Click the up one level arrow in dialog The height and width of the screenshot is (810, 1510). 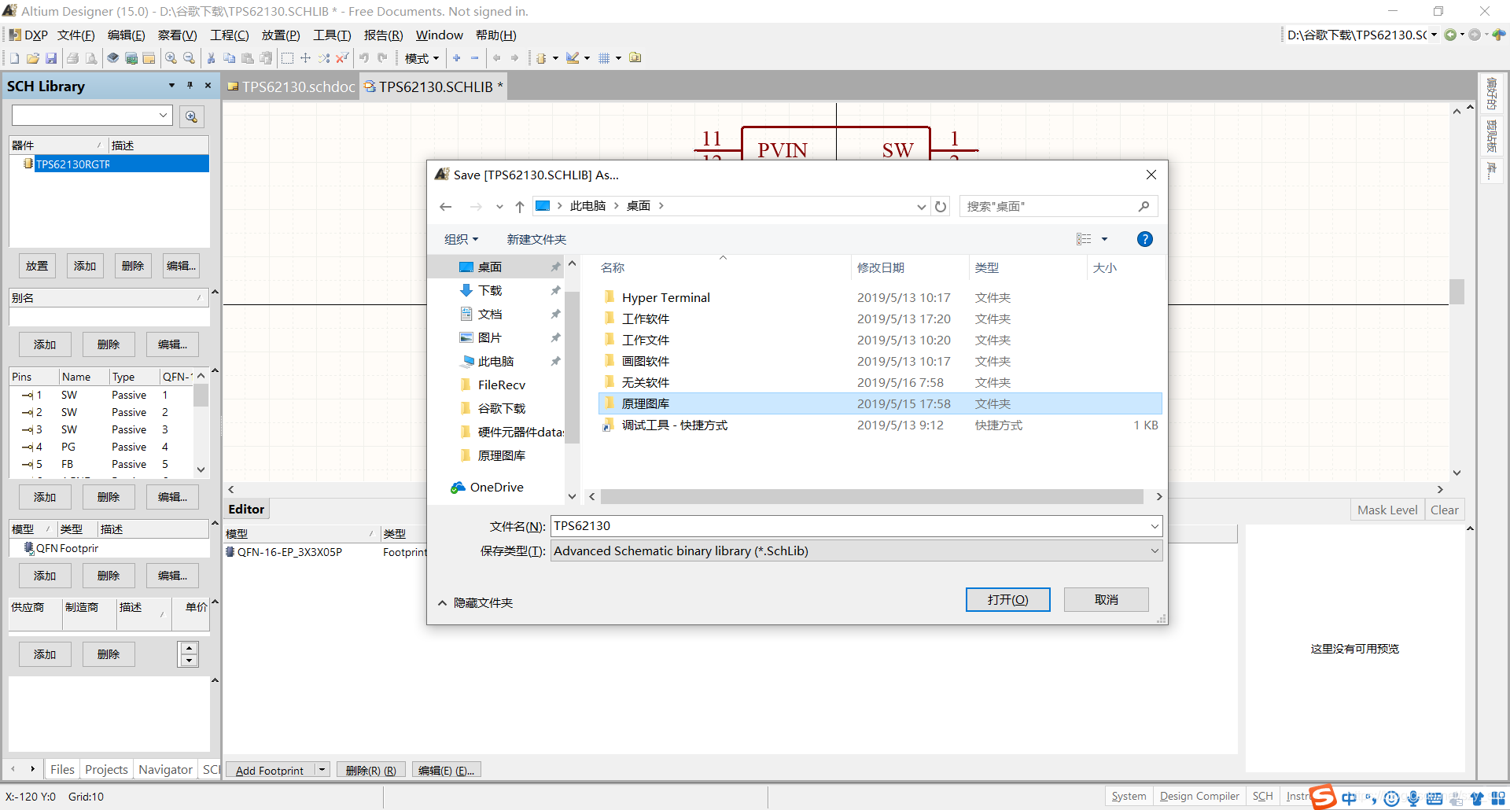[x=520, y=207]
